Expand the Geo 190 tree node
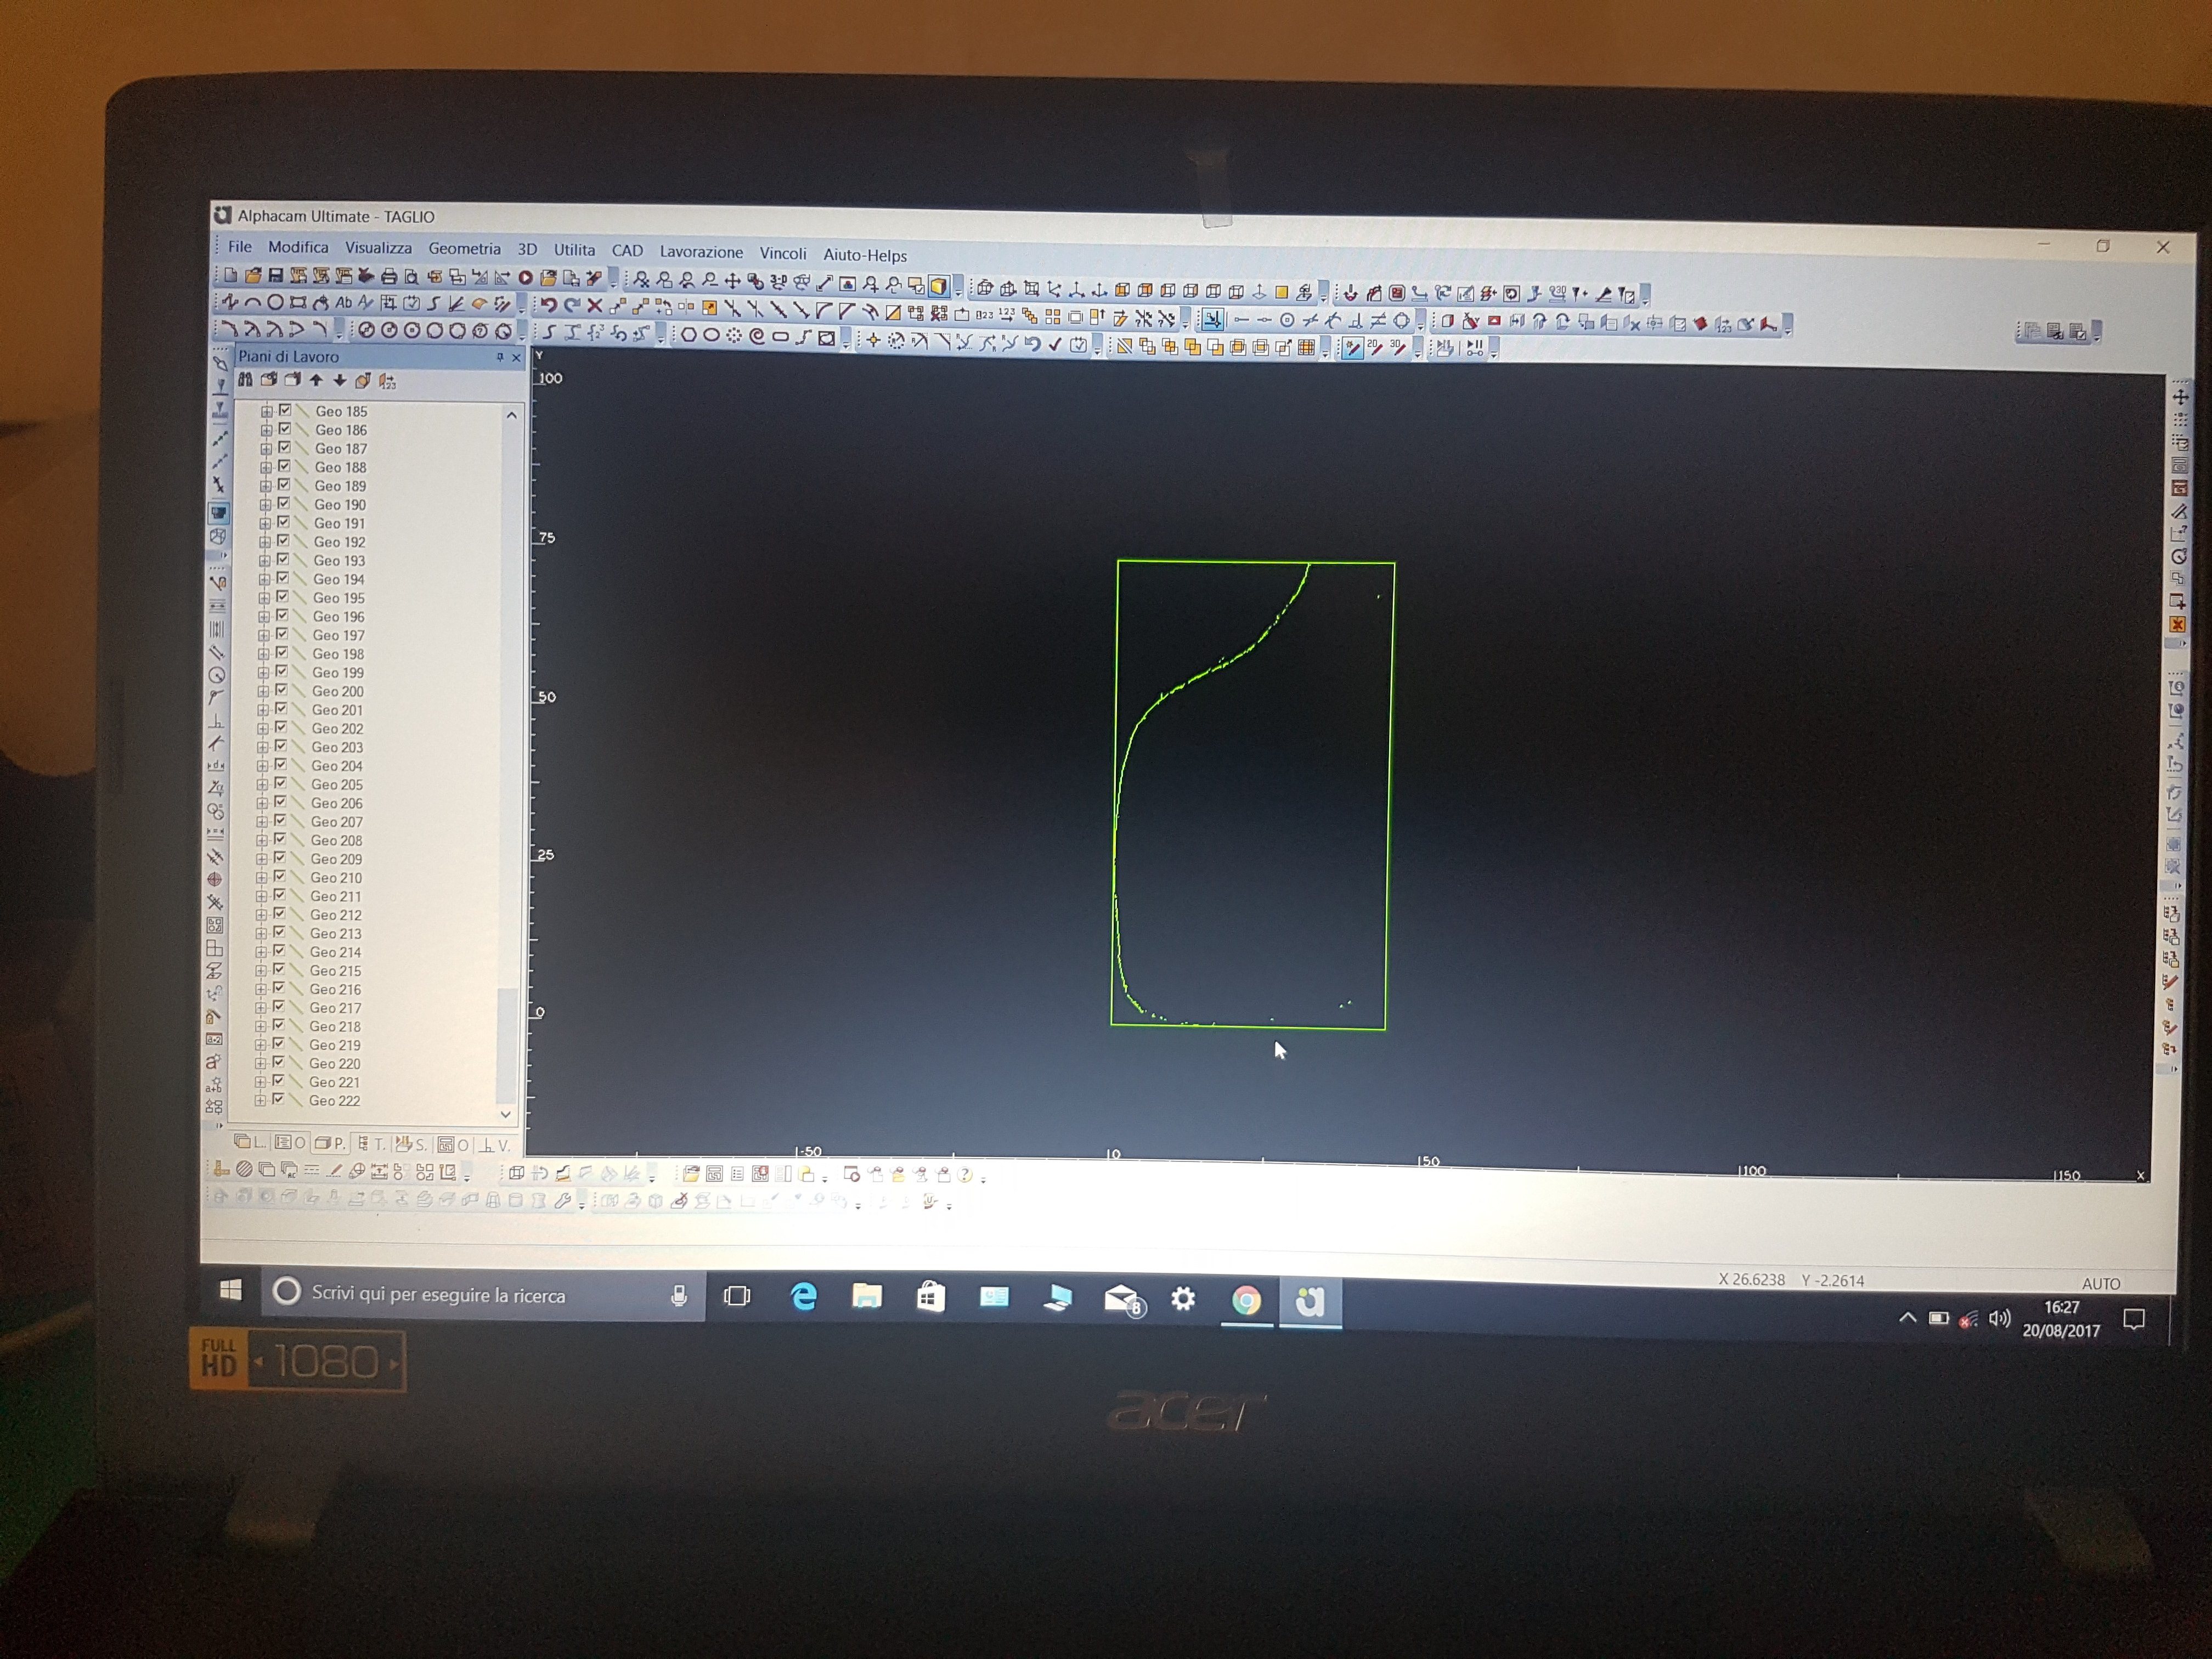This screenshot has height=1659, width=2212. pyautogui.click(x=266, y=504)
